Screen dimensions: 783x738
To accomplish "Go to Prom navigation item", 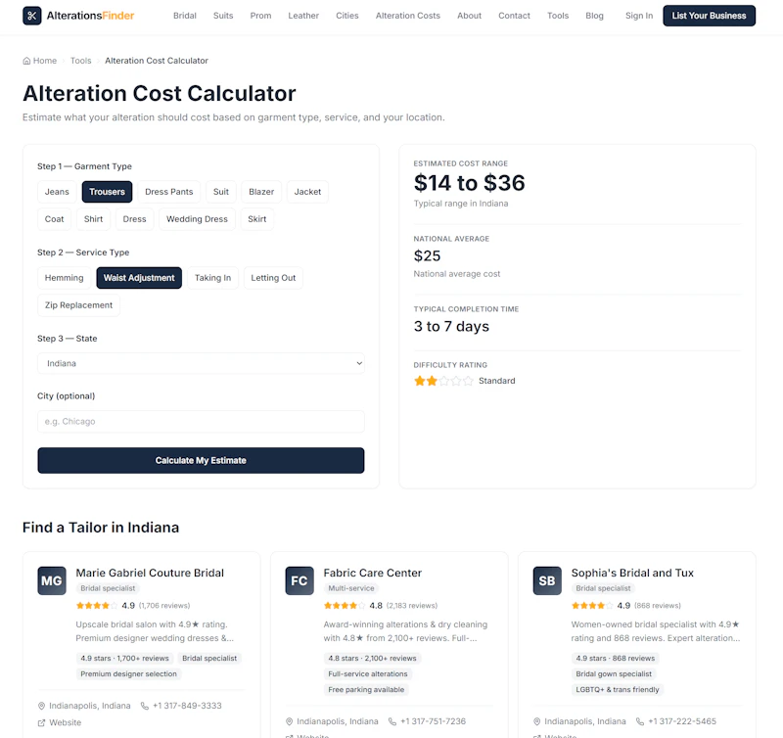I will pyautogui.click(x=260, y=16).
